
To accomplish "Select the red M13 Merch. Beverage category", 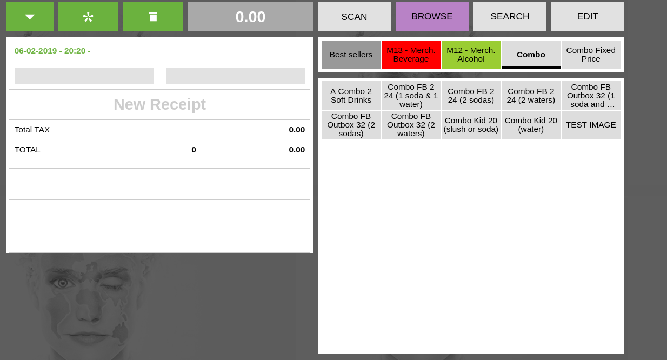I will coord(411,55).
